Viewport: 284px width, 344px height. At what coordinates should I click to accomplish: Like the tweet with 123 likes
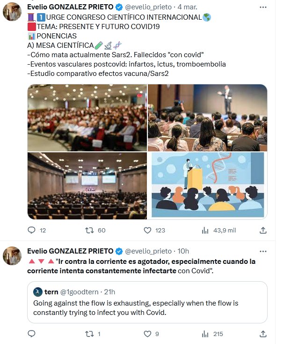click(x=147, y=230)
